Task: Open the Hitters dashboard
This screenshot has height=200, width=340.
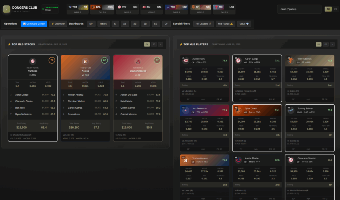Action: [103, 24]
